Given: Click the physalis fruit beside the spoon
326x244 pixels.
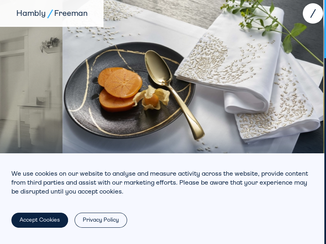Looking at the screenshot, I should click(x=152, y=99).
